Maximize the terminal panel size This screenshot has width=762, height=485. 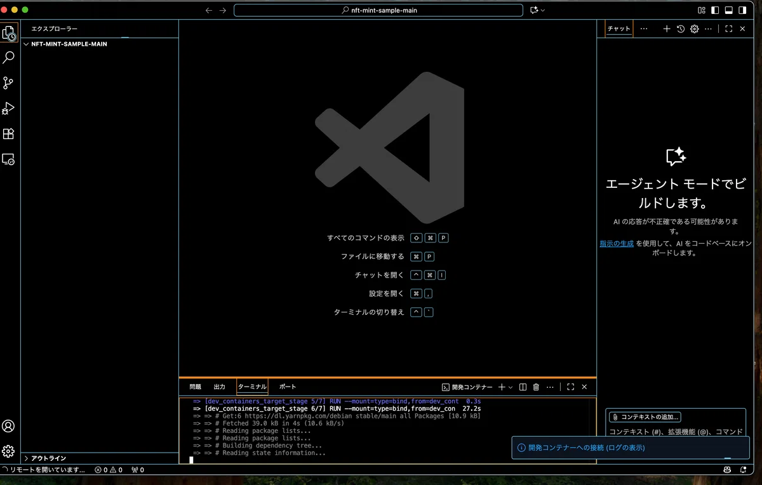(x=570, y=387)
